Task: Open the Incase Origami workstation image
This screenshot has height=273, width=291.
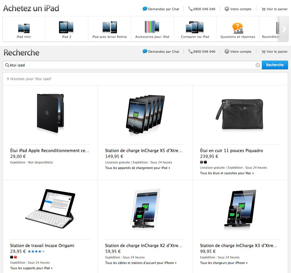Action: point(50,209)
